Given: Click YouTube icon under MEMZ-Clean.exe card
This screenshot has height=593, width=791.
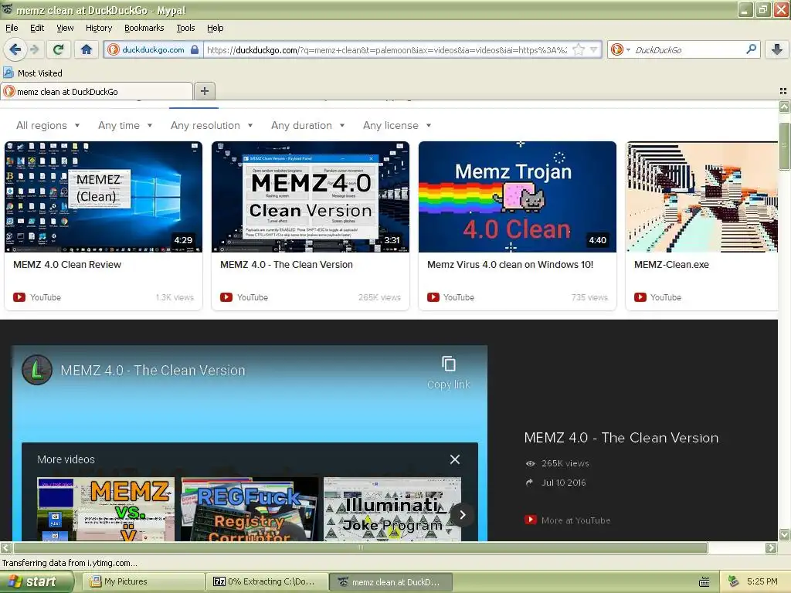Looking at the screenshot, I should click(640, 297).
